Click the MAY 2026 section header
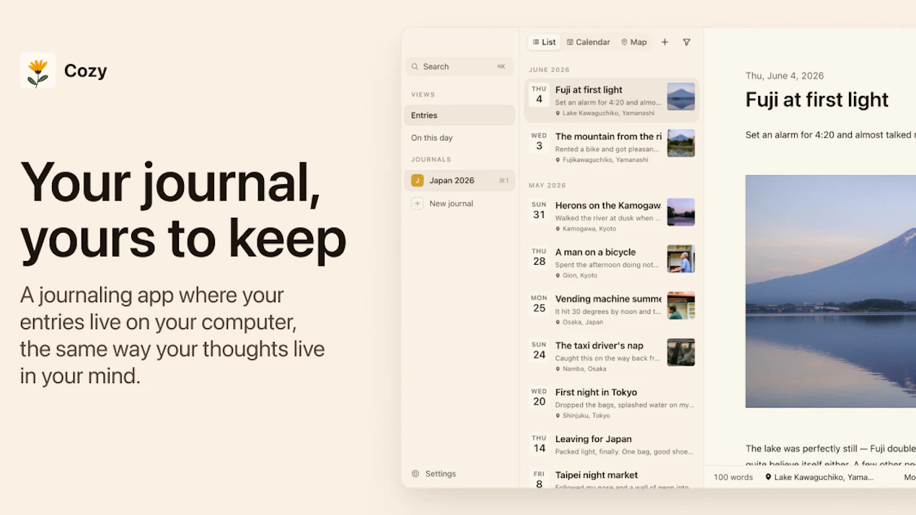This screenshot has width=916, height=515. tap(547, 185)
